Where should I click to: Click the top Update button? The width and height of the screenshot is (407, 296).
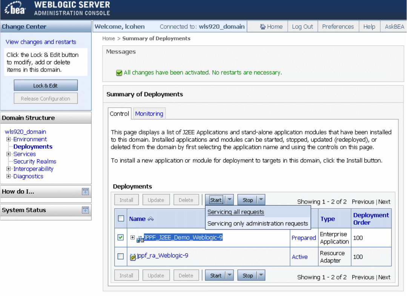[156, 200]
